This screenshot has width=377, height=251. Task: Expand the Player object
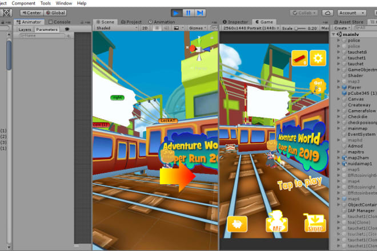(x=339, y=87)
